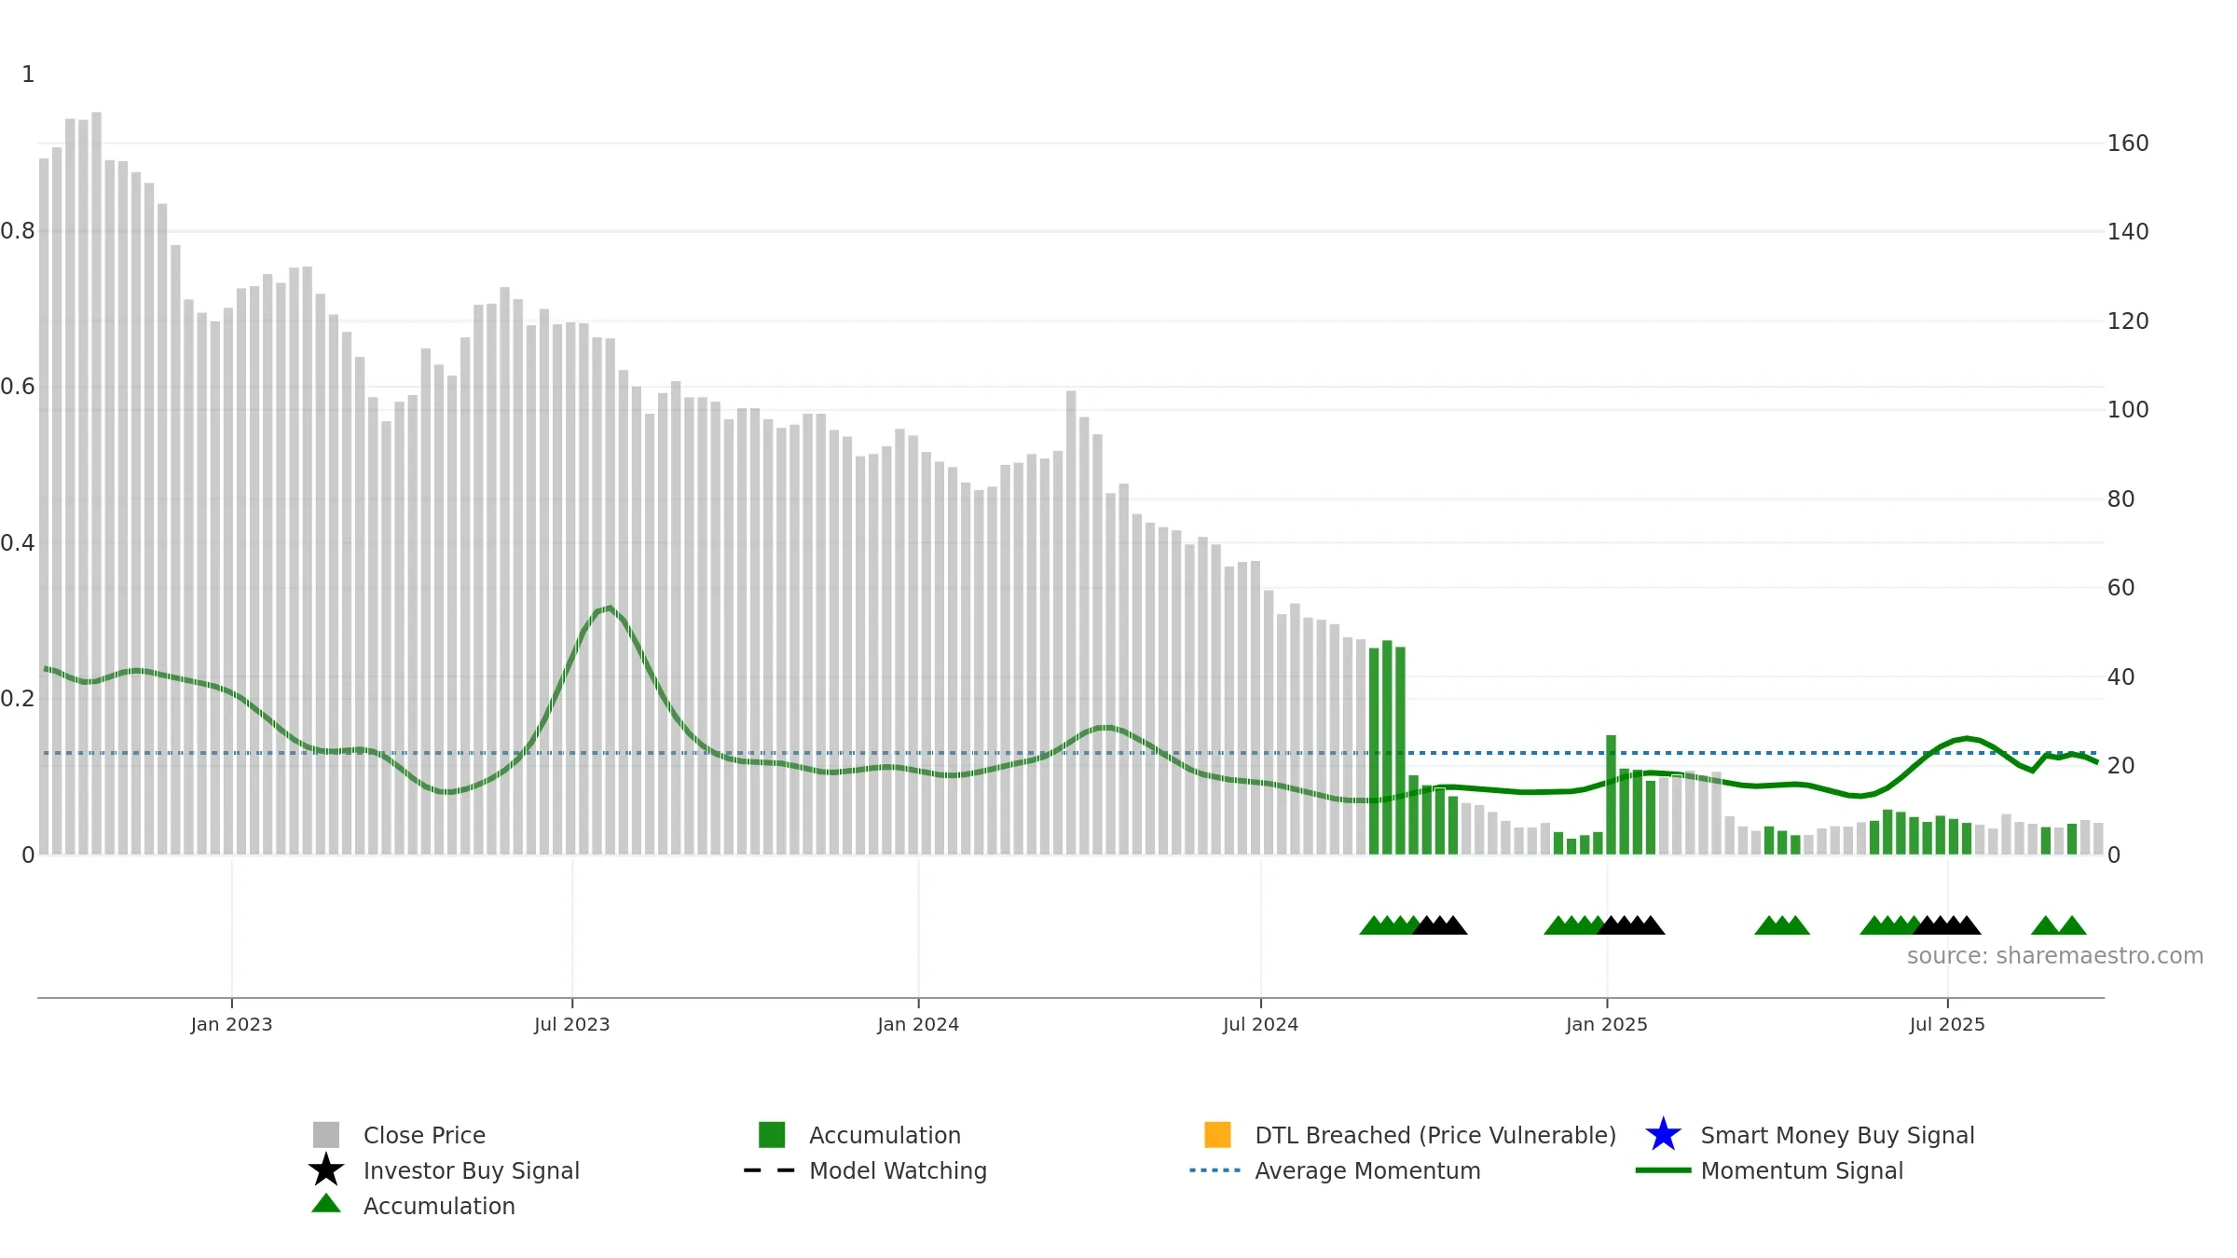Click the Jan 2025 axis label

pos(1607,1025)
